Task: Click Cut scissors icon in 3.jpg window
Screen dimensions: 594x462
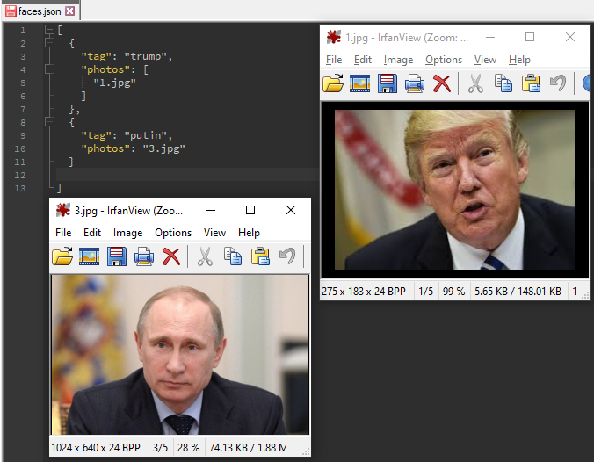Action: [205, 256]
